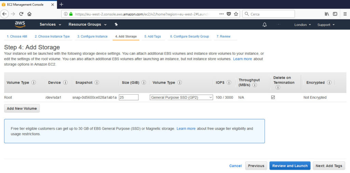Go to 6. Configure Security Group step
Image resolution: width=350 pixels, height=173 pixels.
[x=189, y=36]
